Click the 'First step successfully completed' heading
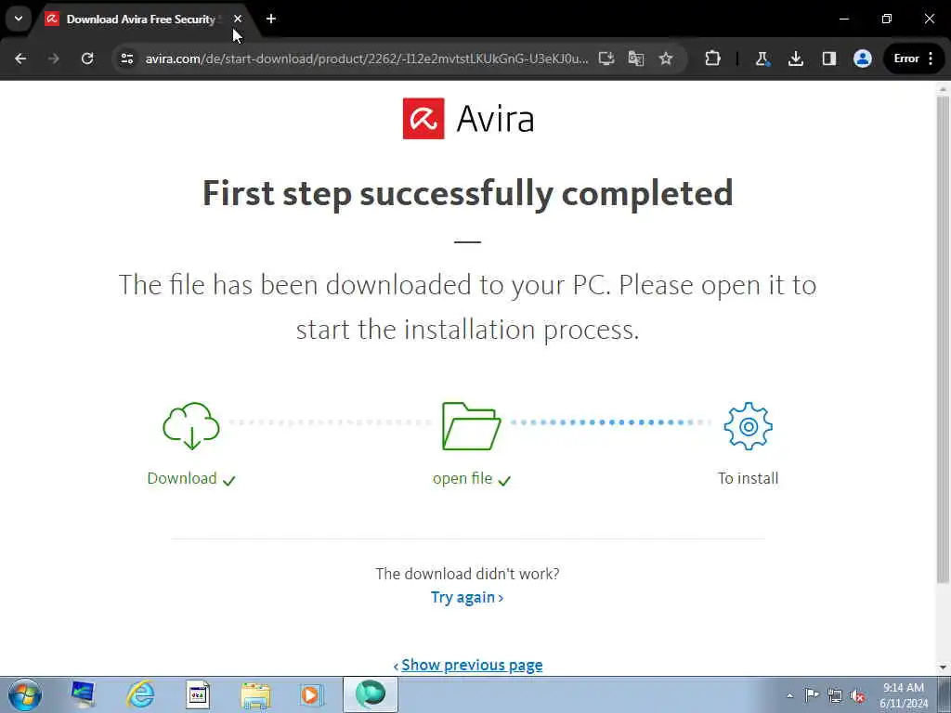The image size is (951, 713). 468,193
